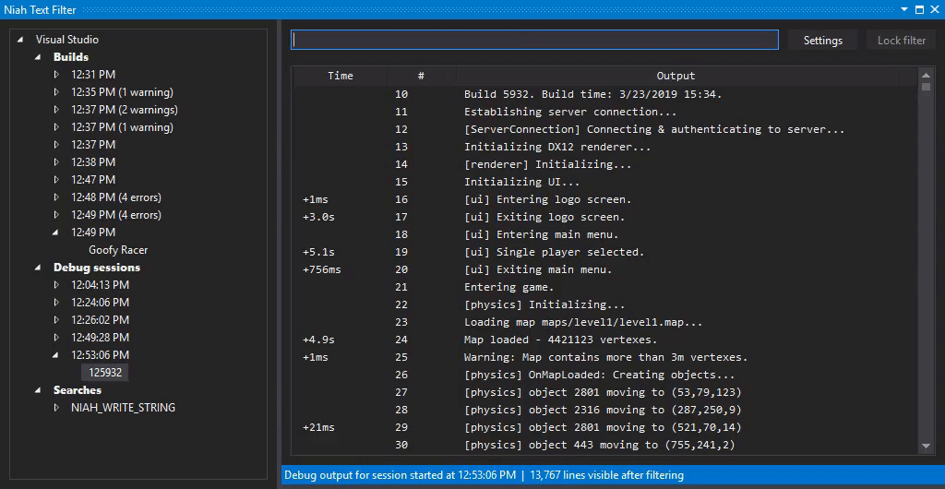Select the Warning about 3m vertexes line

tap(605, 357)
